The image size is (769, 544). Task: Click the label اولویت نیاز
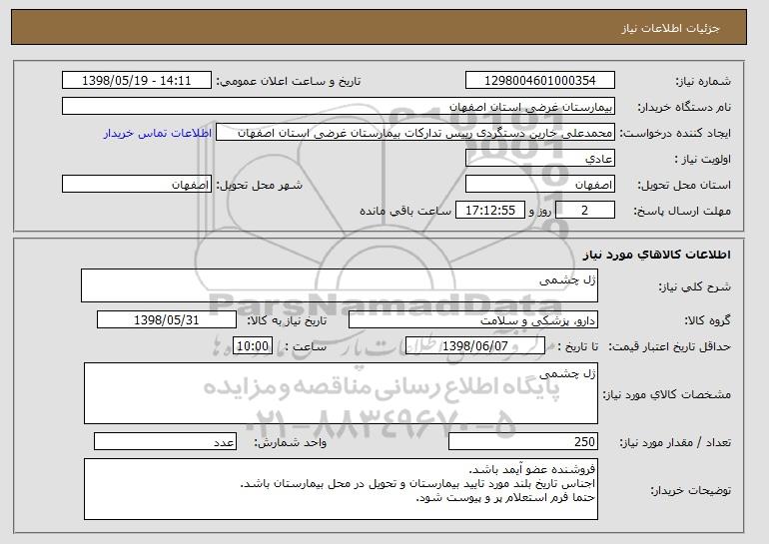point(702,159)
